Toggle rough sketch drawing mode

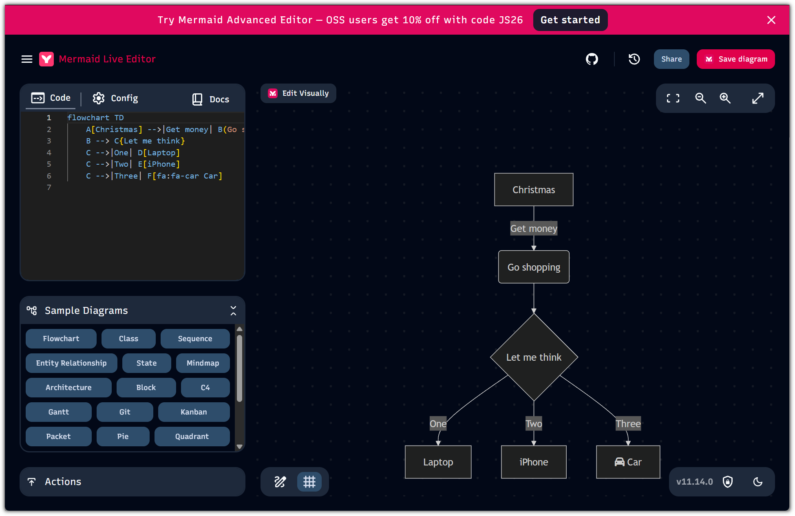click(280, 482)
